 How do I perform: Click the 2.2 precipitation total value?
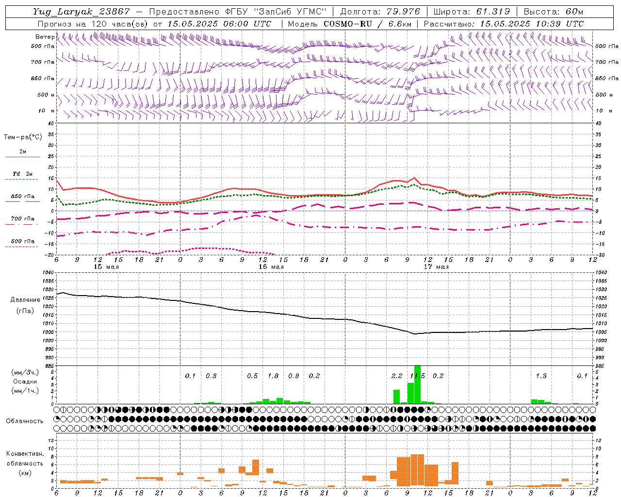397,376
